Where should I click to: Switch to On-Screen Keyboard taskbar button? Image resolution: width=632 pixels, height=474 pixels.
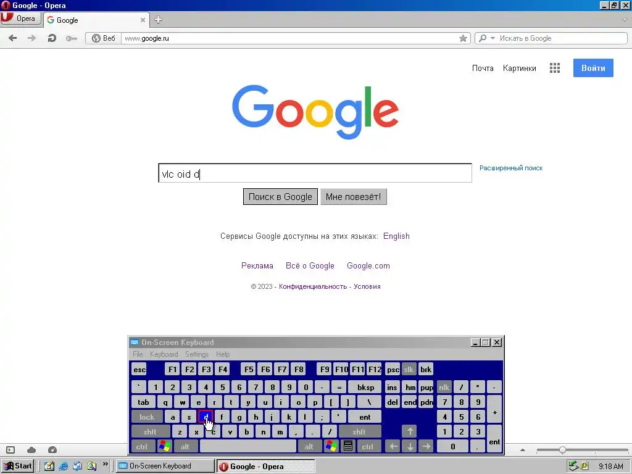coord(165,467)
